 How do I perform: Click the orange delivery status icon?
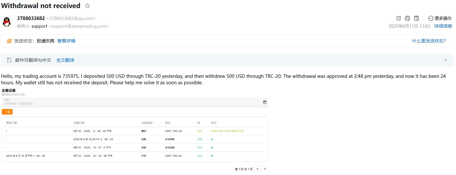(x=9, y=41)
